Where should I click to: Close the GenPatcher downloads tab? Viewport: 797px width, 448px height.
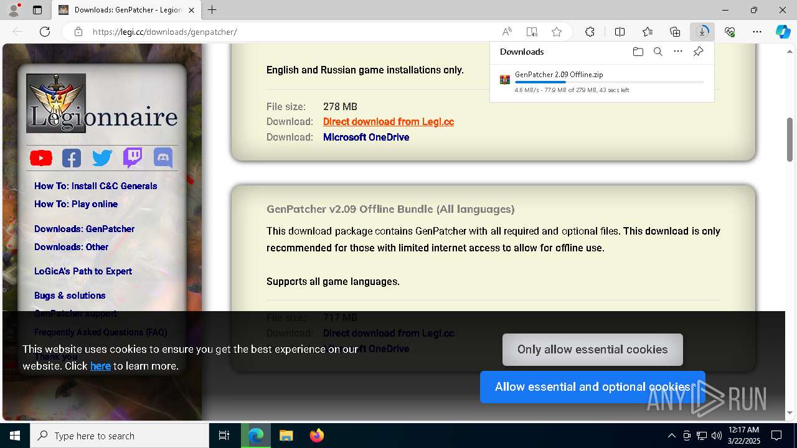click(x=192, y=10)
